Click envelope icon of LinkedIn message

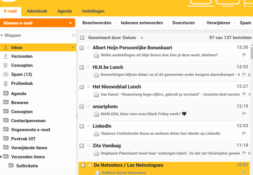click(96, 134)
